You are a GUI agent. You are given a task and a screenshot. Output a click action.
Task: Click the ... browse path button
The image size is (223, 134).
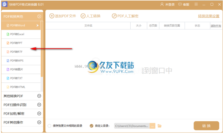coord(152,126)
